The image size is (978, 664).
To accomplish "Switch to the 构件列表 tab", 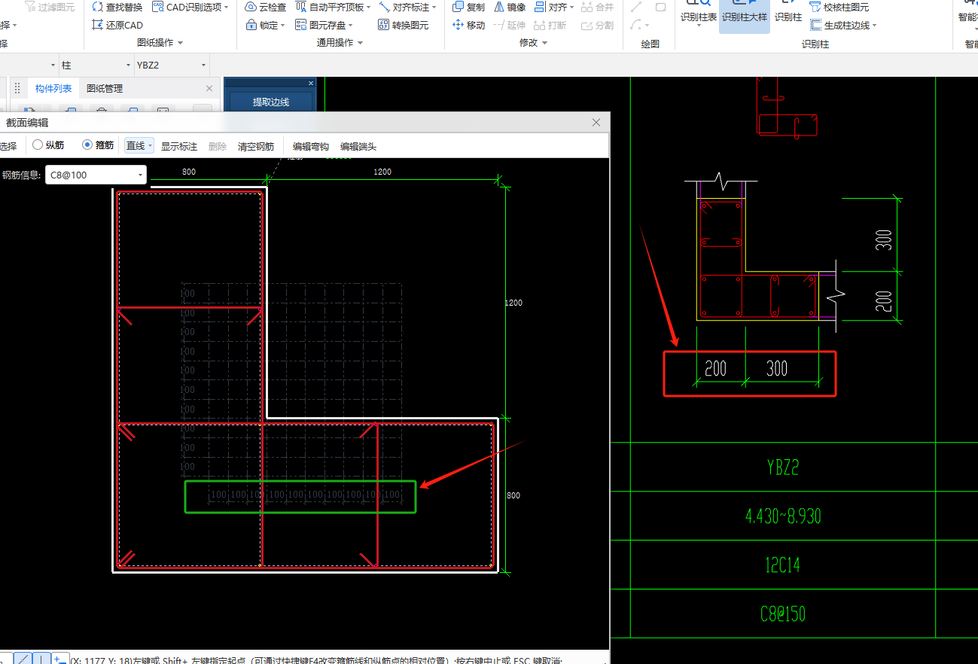I will pos(53,89).
